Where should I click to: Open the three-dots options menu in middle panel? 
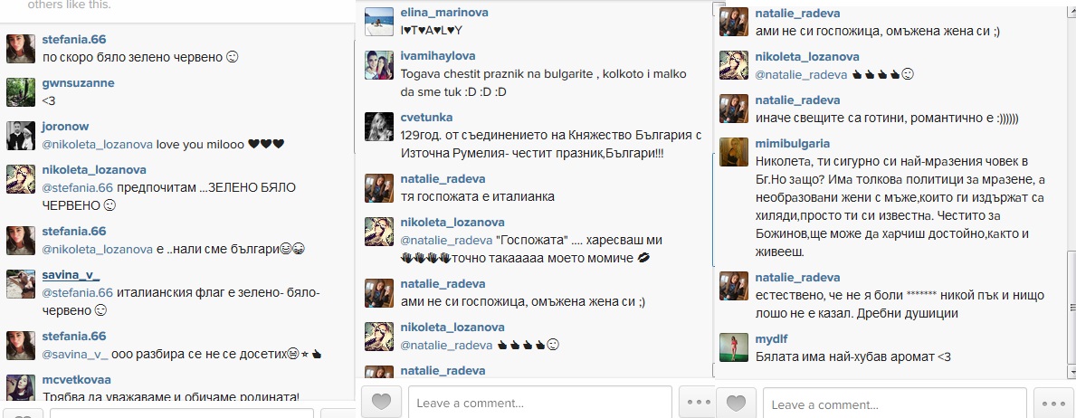(x=696, y=403)
